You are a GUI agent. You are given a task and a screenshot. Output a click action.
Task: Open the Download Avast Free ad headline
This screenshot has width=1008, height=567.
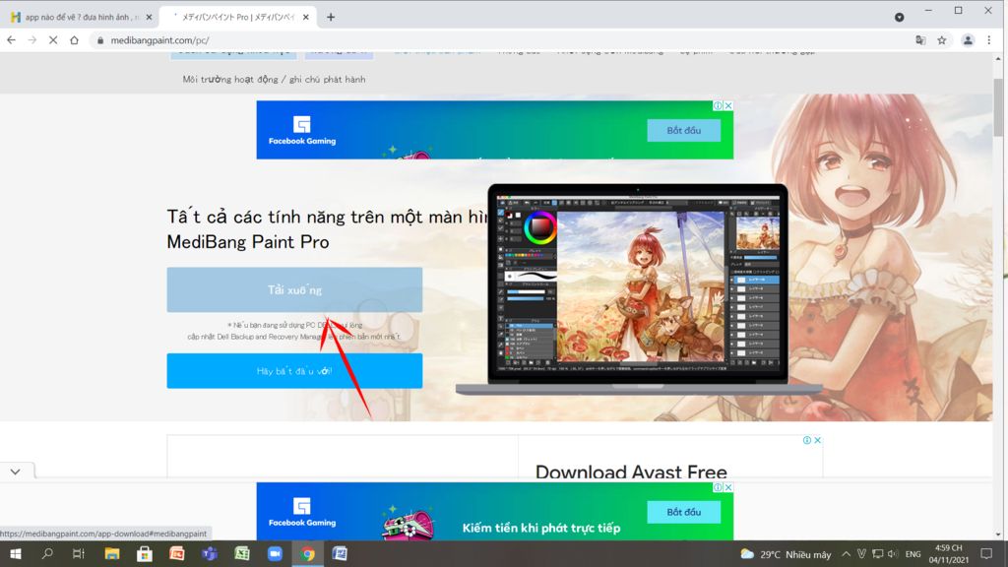coord(631,472)
